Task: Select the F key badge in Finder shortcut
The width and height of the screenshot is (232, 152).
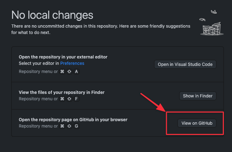Action: click(x=77, y=99)
